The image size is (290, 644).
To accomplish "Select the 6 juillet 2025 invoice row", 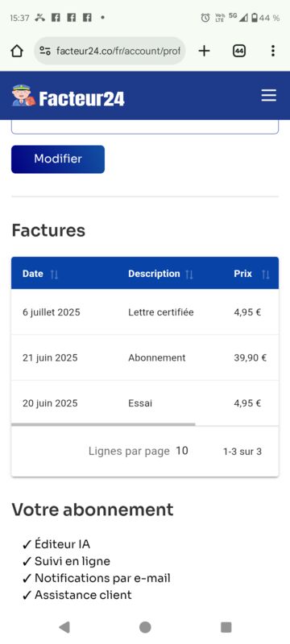I will pyautogui.click(x=145, y=312).
